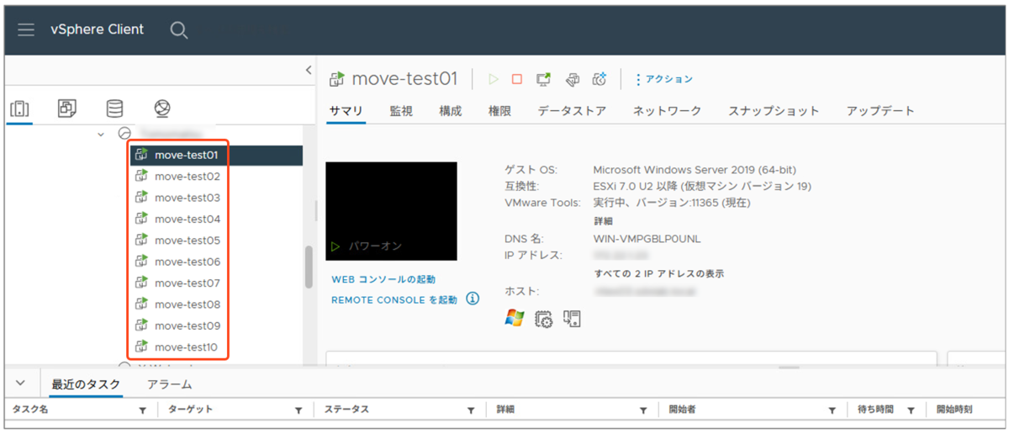Switch to 最近のタスク tab

click(x=86, y=384)
